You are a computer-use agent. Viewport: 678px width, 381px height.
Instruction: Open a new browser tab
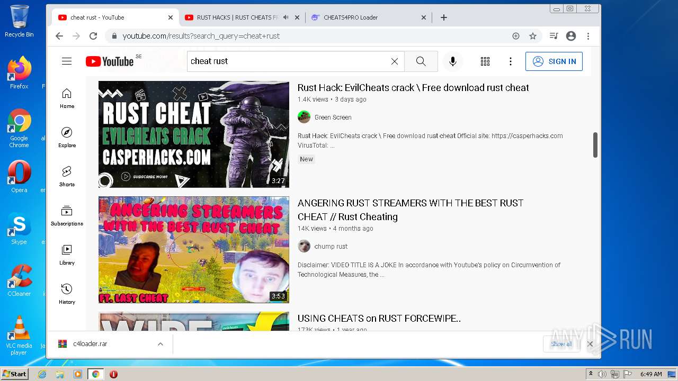(x=444, y=17)
